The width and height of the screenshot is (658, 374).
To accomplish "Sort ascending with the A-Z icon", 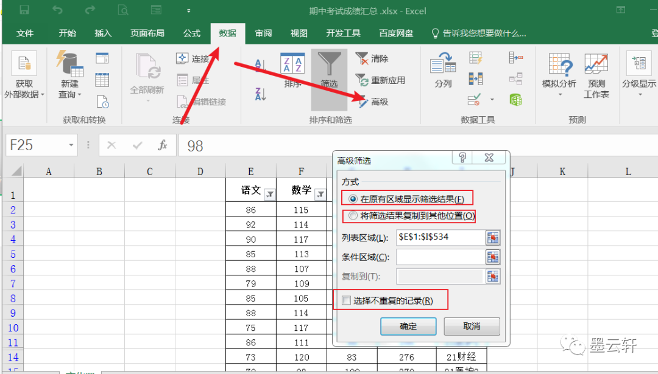I will (260, 66).
